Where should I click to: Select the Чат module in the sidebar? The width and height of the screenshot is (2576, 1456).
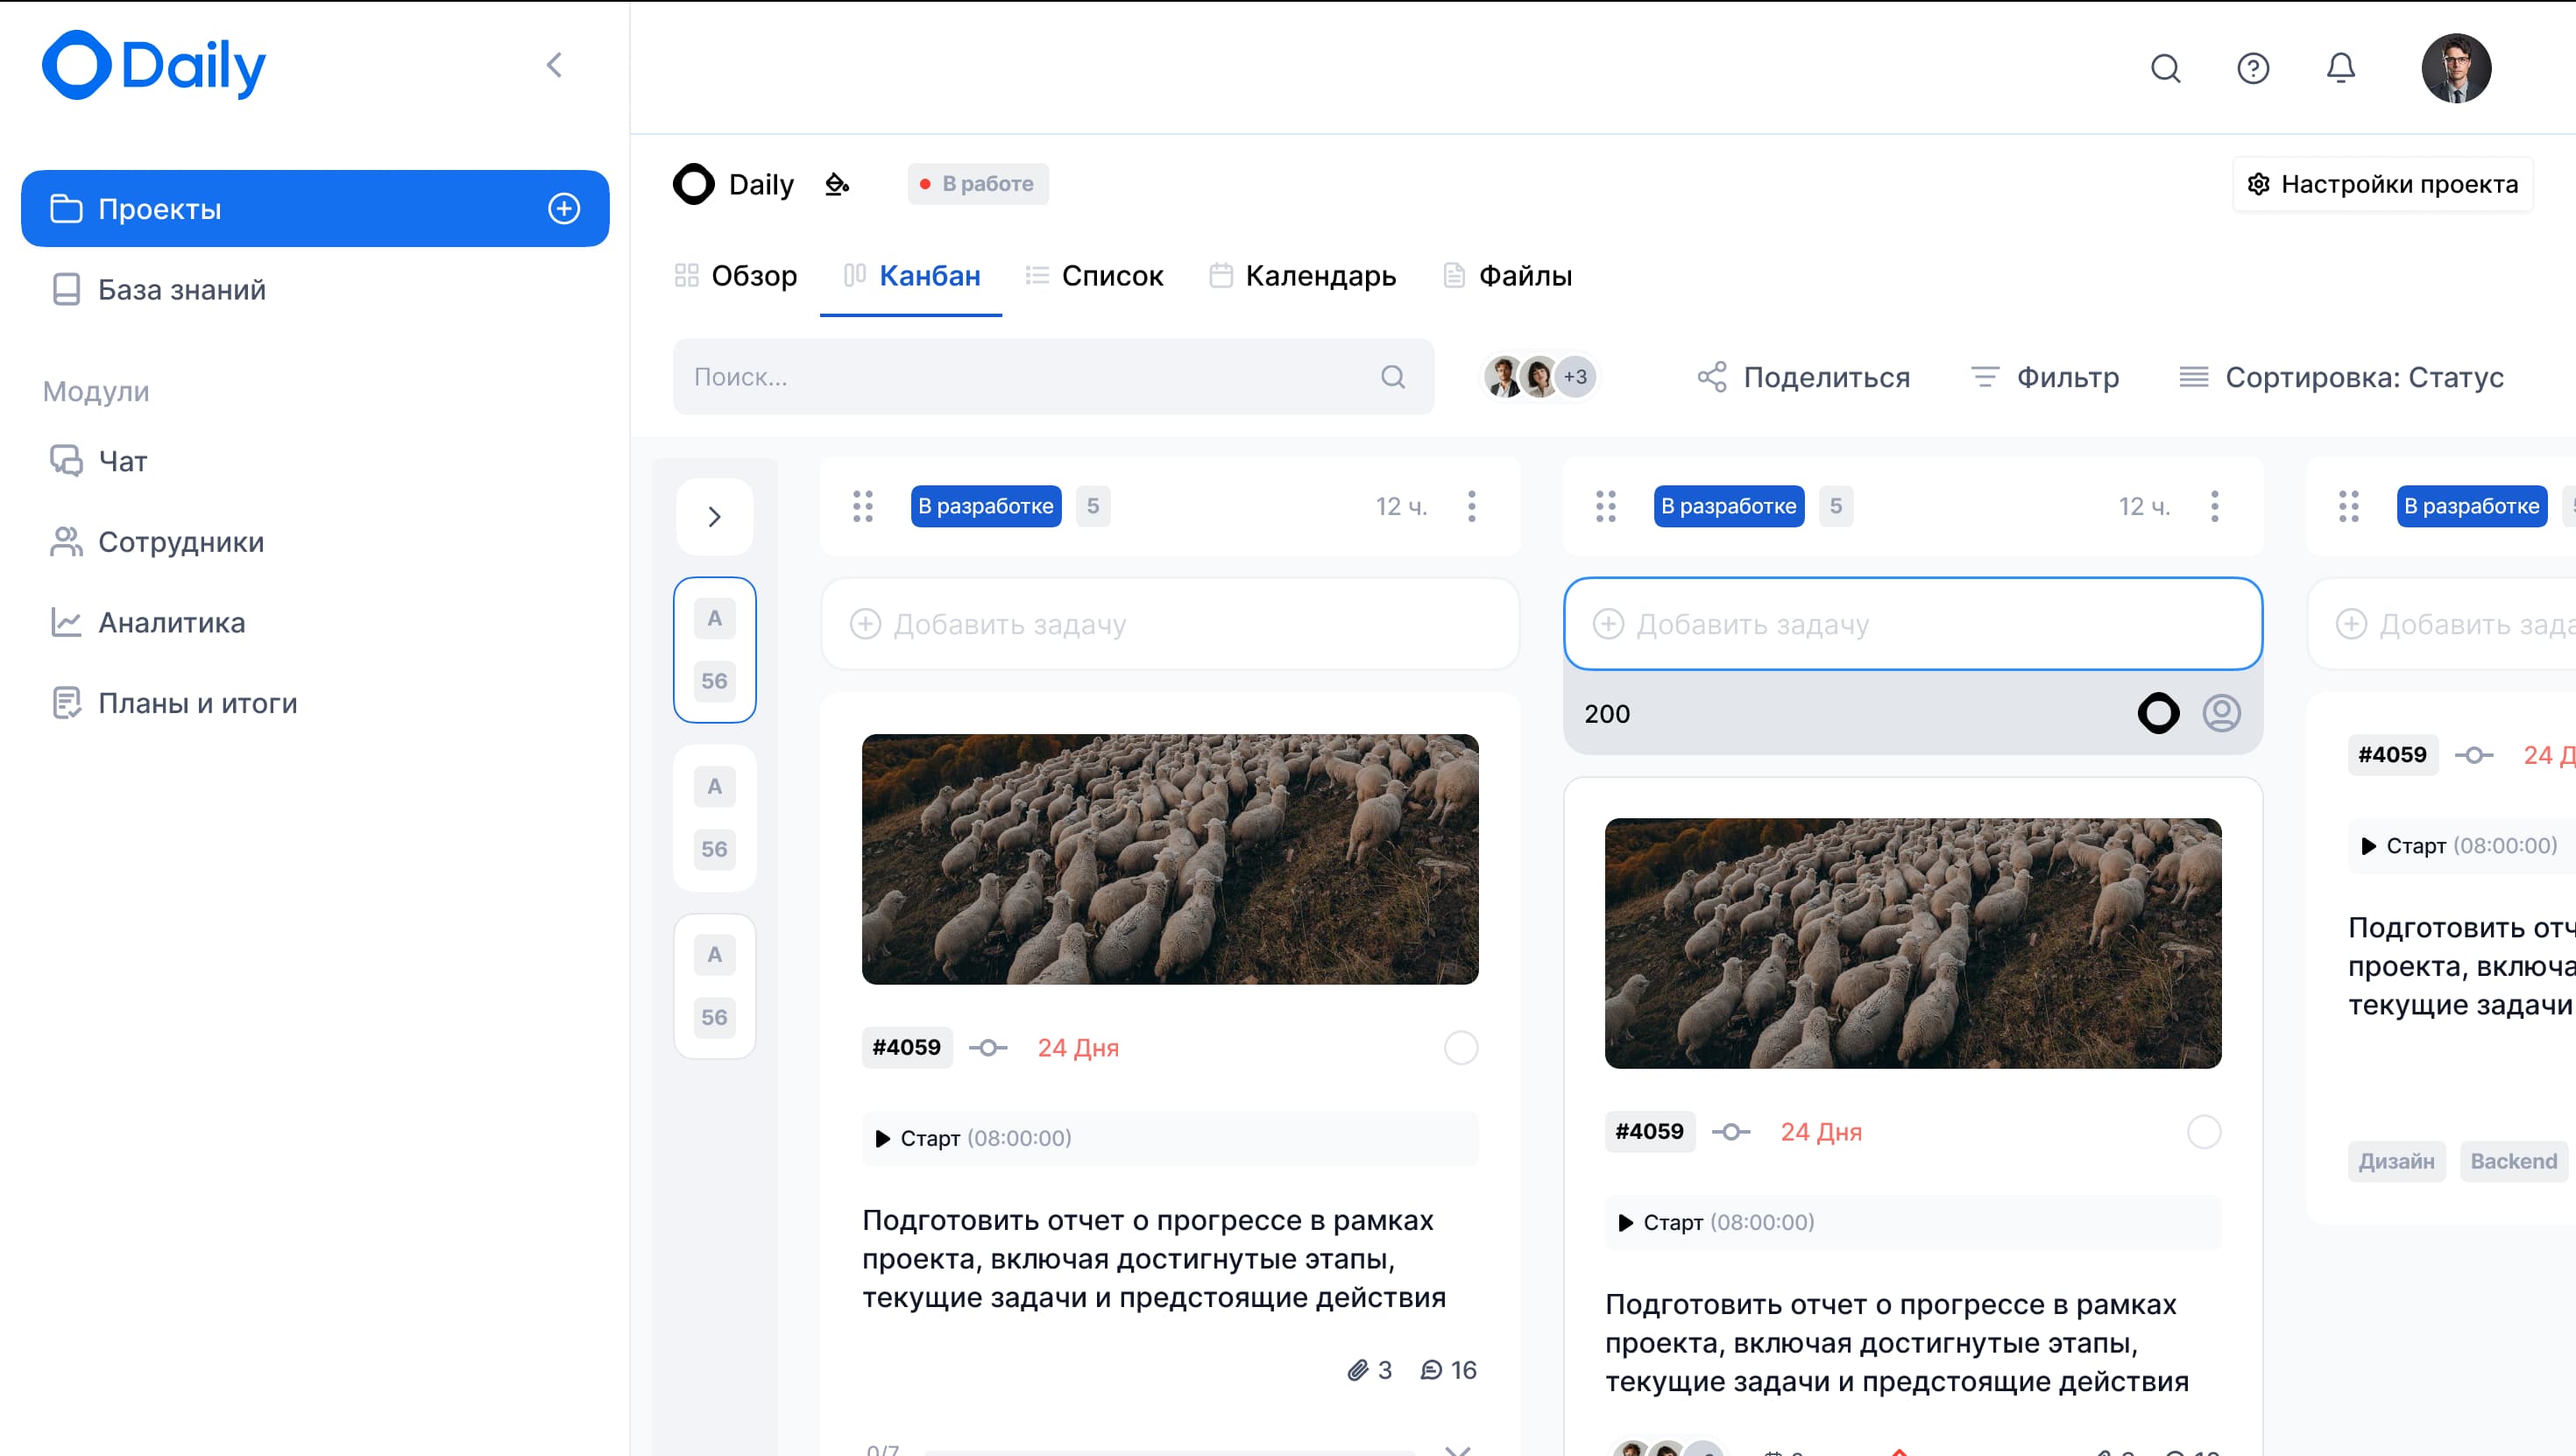point(121,461)
